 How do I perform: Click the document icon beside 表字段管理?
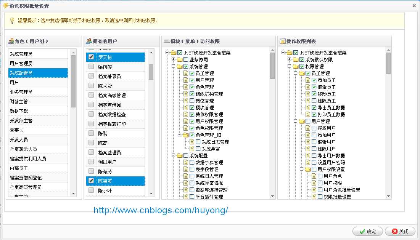(x=186, y=169)
